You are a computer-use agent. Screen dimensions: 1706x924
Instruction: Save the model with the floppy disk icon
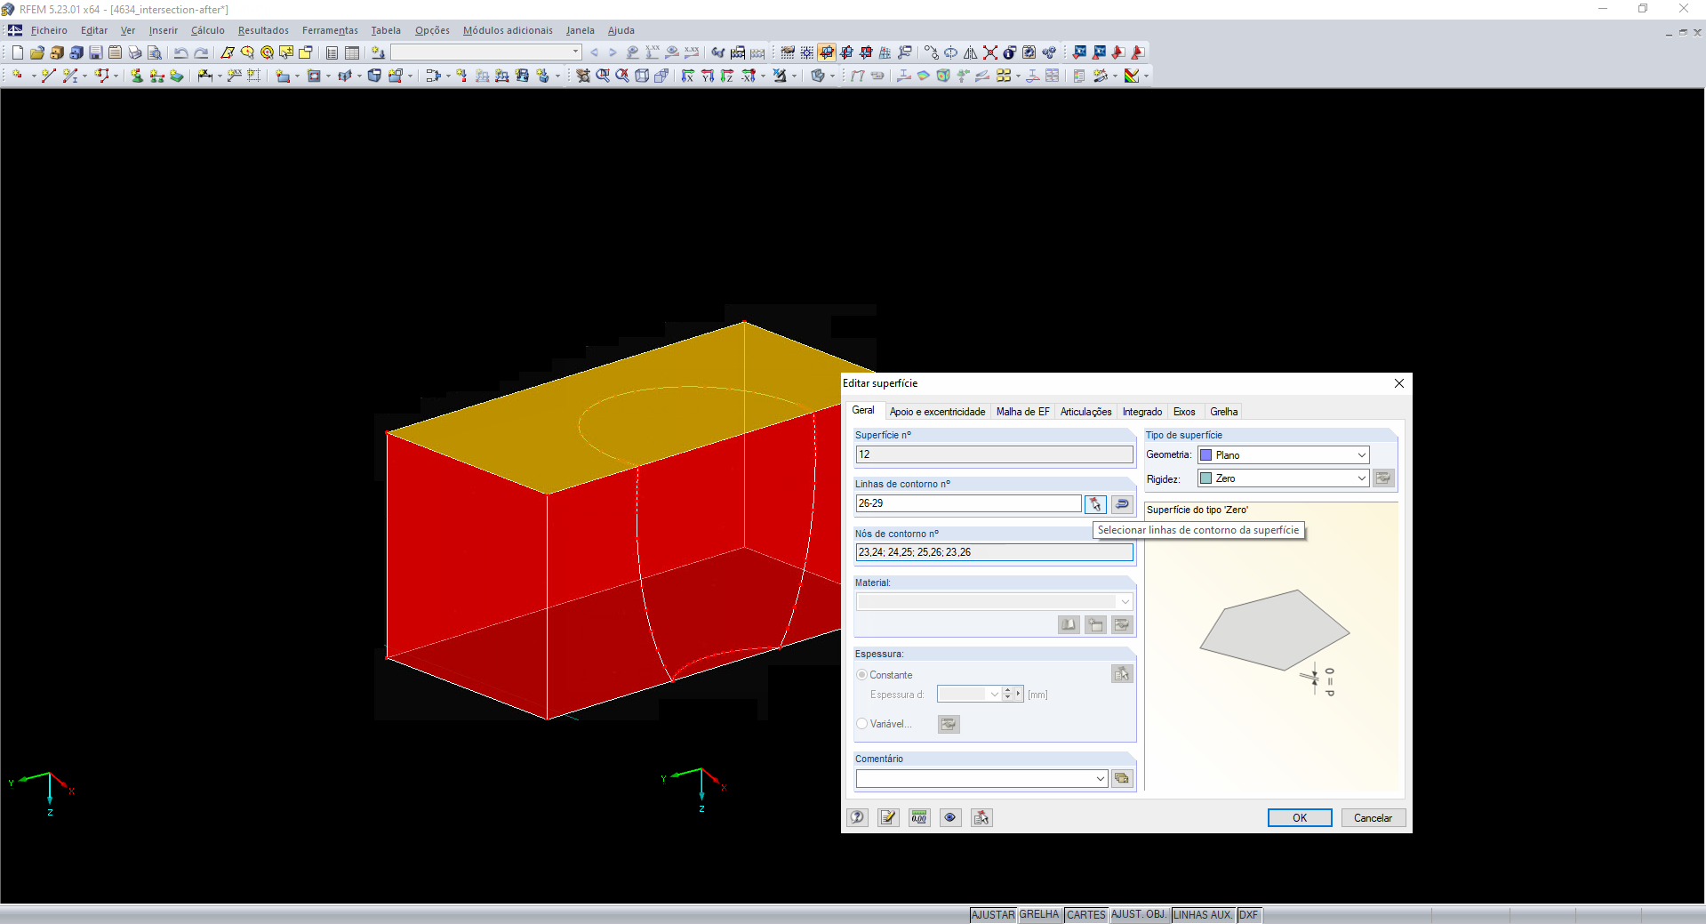[x=95, y=52]
